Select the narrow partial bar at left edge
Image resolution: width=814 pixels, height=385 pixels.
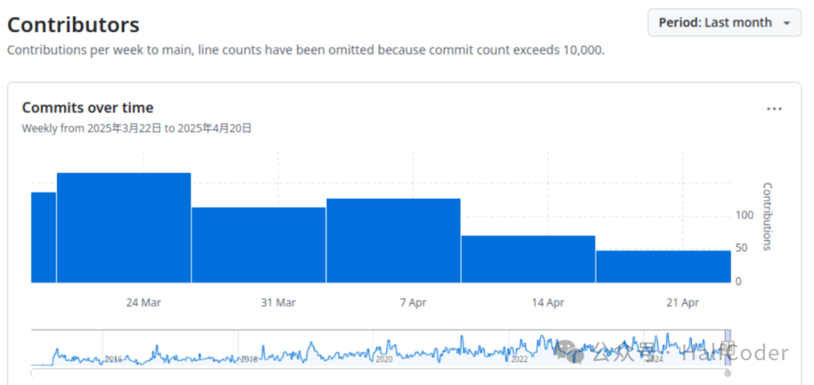click(43, 238)
